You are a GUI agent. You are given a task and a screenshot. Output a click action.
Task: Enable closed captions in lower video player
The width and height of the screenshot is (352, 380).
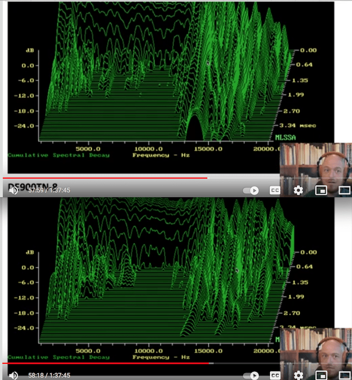pos(275,375)
